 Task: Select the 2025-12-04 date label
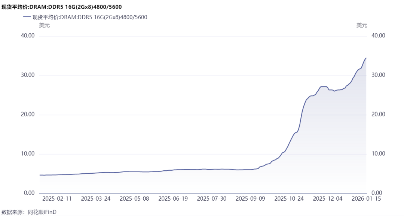pos(327,199)
